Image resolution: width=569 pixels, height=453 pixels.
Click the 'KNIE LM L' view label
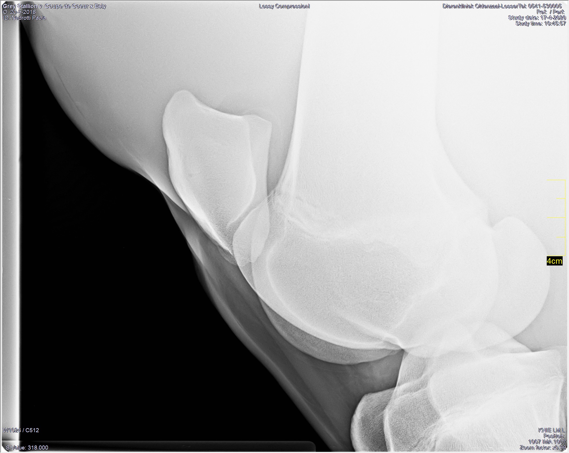(x=551, y=430)
